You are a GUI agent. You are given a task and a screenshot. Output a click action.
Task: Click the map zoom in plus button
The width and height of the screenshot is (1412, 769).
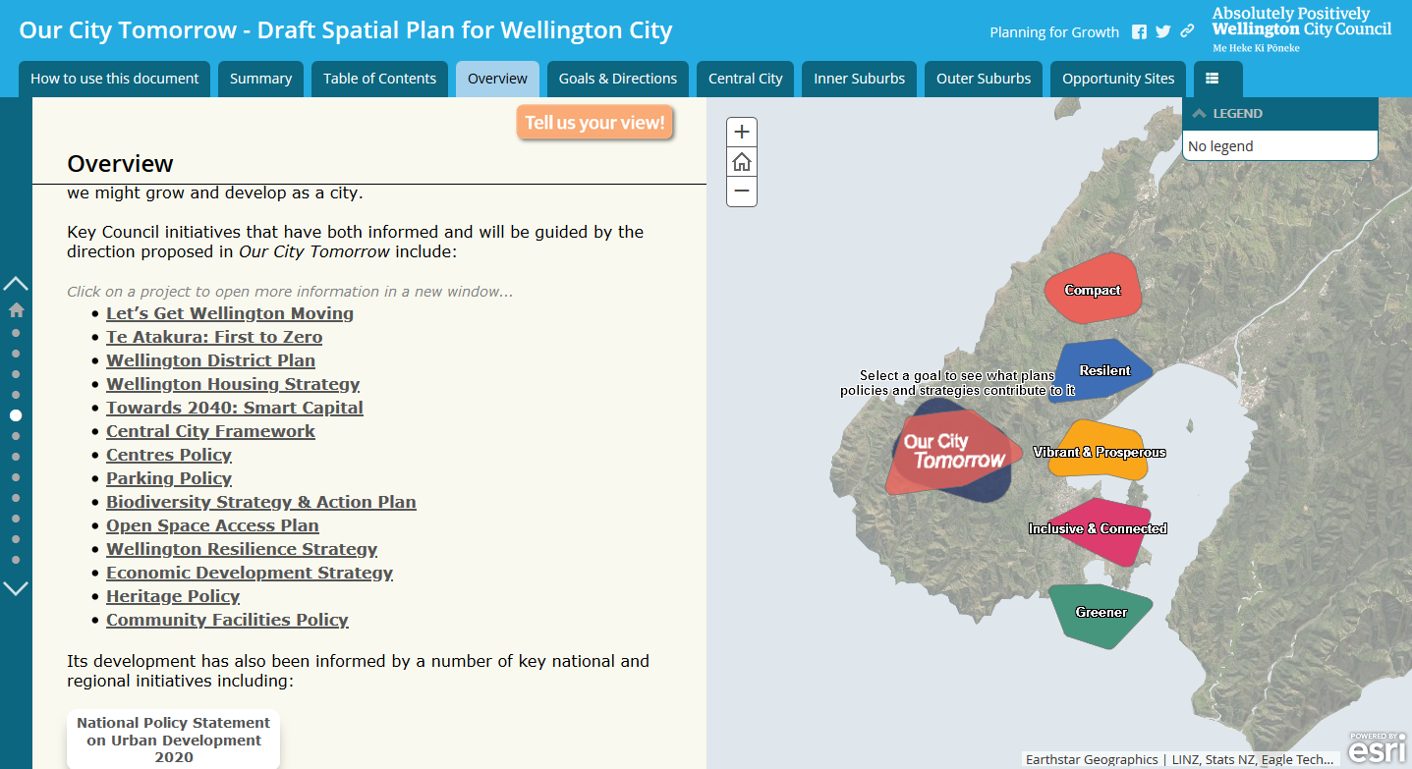[742, 132]
